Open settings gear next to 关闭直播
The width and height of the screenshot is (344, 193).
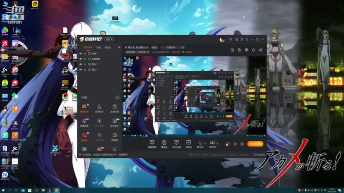(x=242, y=144)
